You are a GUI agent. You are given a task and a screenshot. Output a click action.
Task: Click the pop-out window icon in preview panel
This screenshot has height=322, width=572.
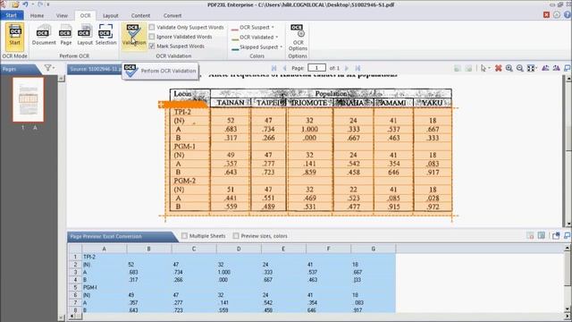pyautogui.click(x=556, y=236)
